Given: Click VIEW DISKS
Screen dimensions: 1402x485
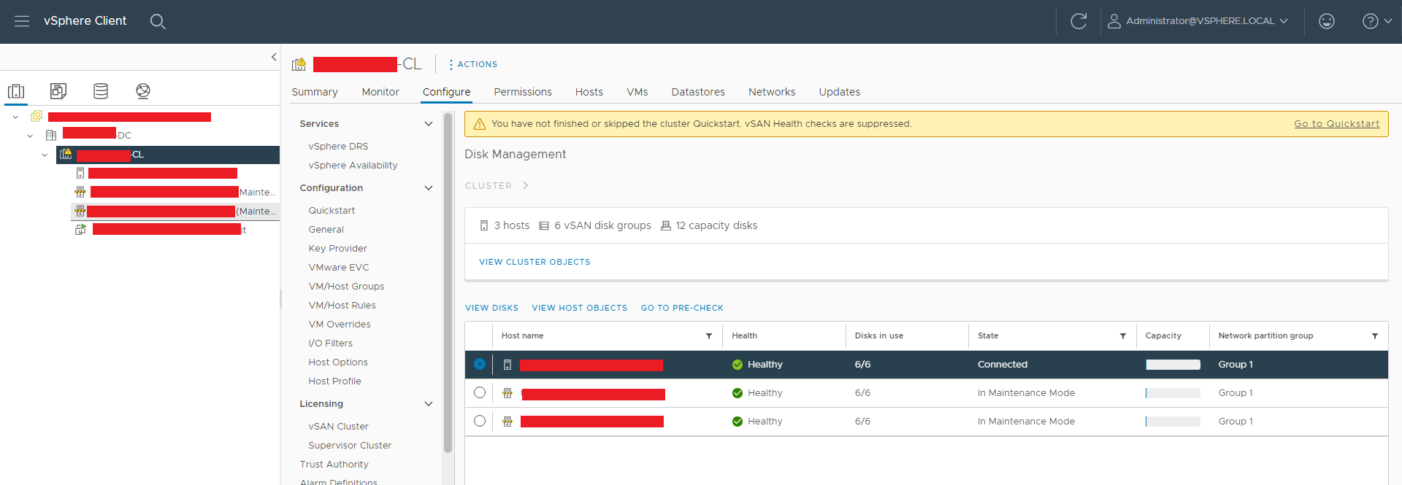Looking at the screenshot, I should tap(492, 308).
